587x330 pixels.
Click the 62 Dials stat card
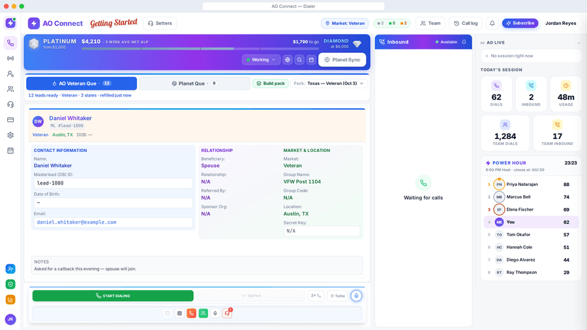[x=496, y=94]
